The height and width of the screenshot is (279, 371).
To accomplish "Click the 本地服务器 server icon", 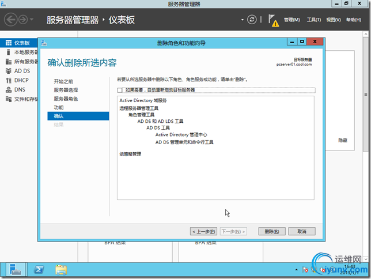I will [9, 52].
